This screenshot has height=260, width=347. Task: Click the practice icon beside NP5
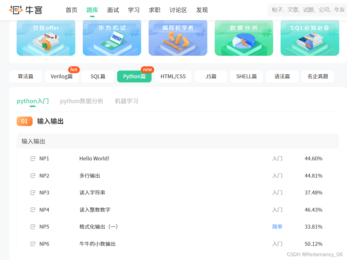[x=33, y=226]
